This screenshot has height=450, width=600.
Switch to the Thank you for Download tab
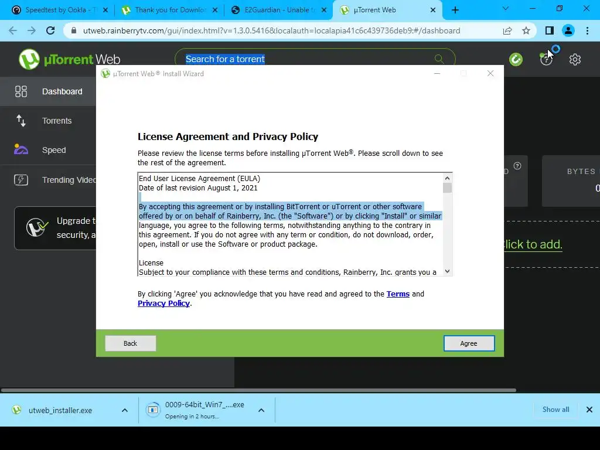coord(170,10)
